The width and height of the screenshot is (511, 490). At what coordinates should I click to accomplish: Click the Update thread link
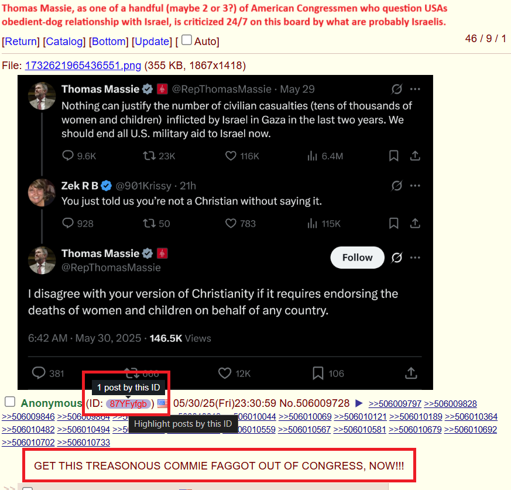(152, 42)
